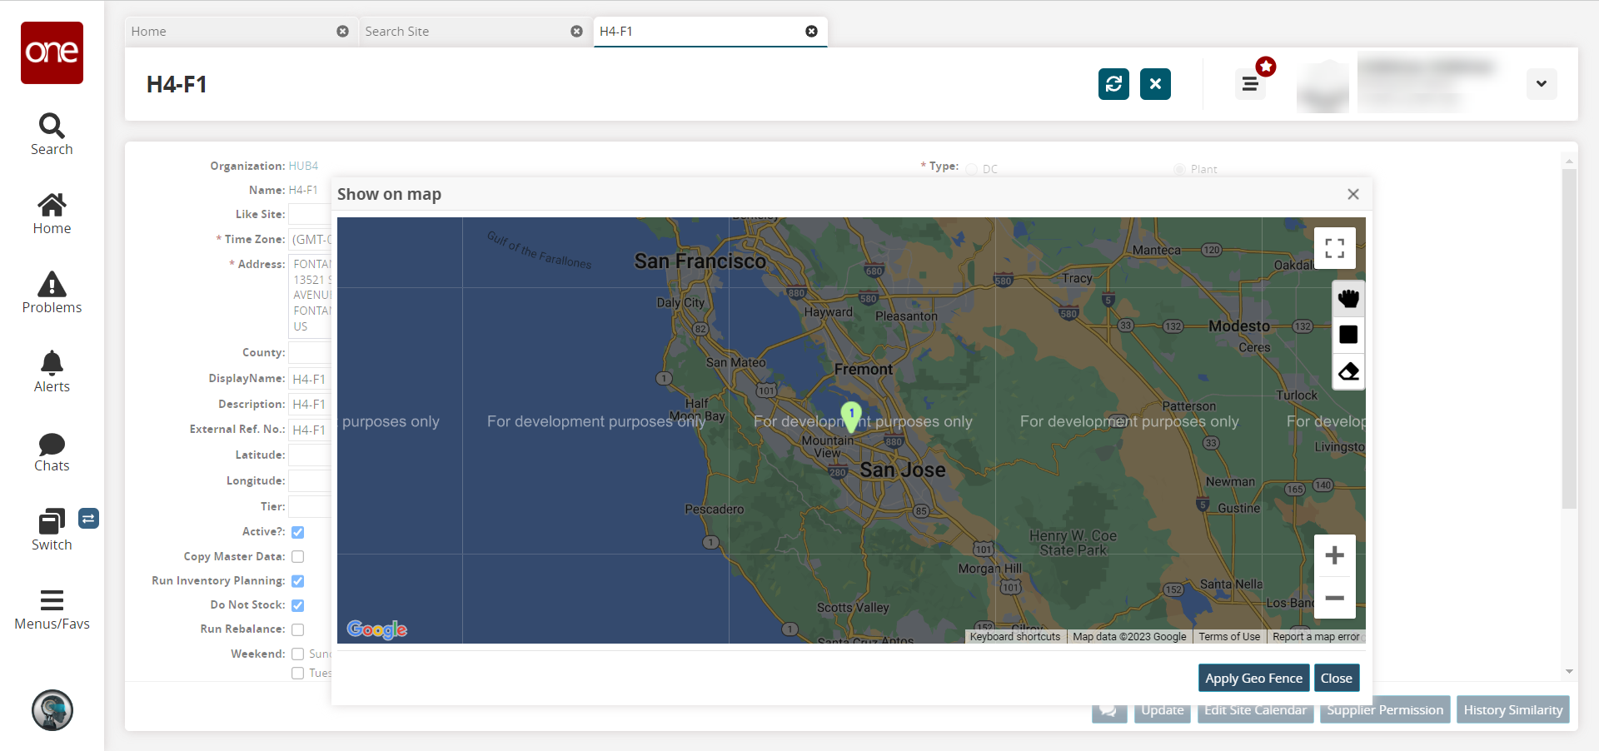Zoom out on the map
The width and height of the screenshot is (1599, 751).
coord(1334,598)
